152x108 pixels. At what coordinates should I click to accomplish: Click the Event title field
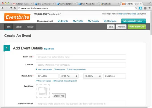(81, 57)
